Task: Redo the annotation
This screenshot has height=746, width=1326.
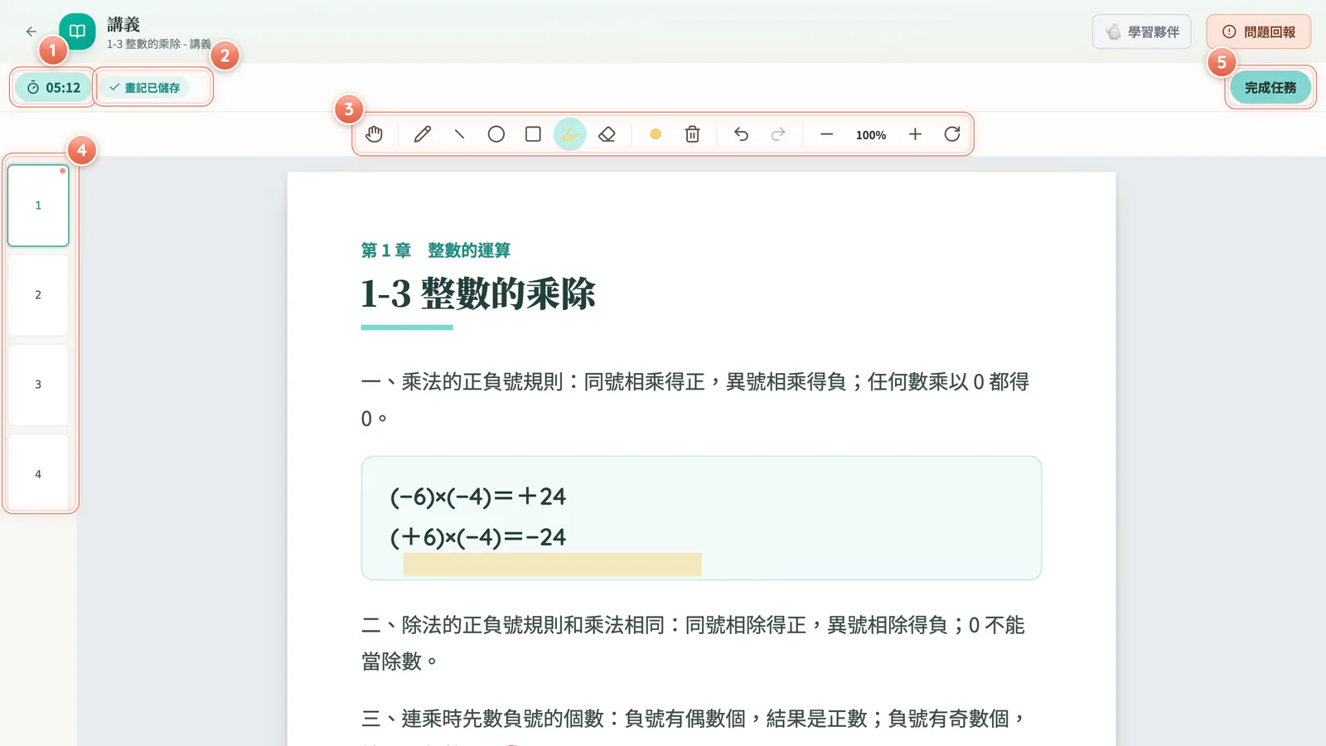Action: coord(778,134)
